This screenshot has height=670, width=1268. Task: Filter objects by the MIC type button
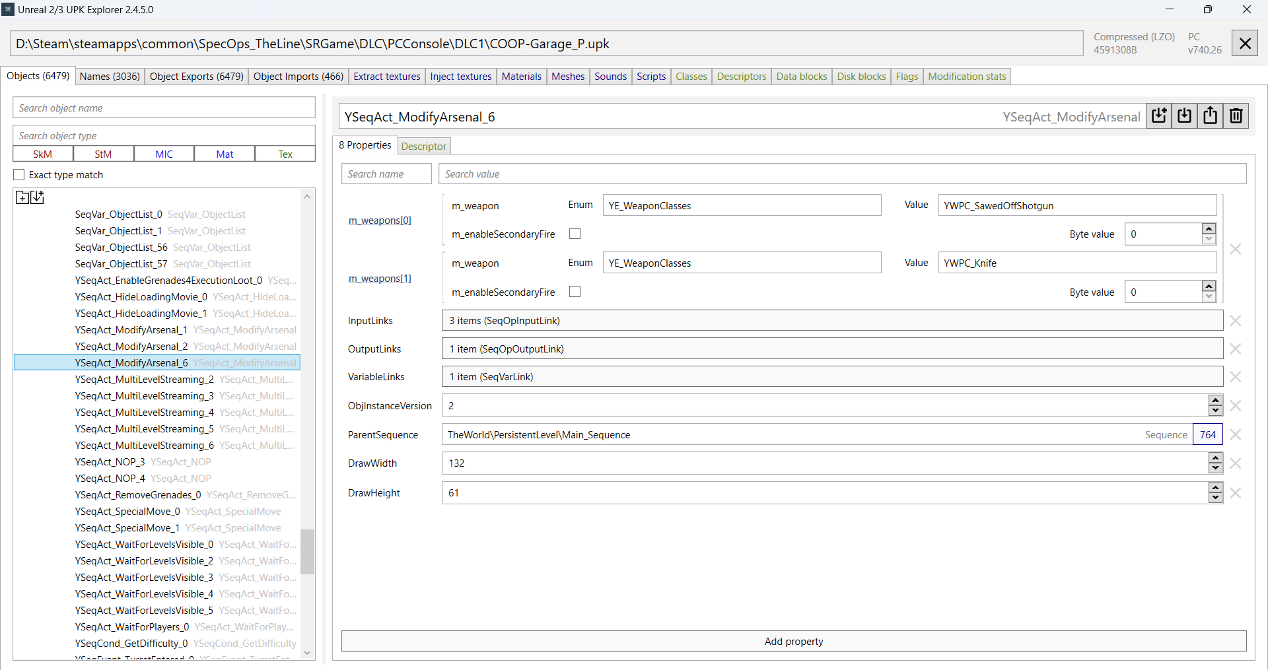pos(164,154)
